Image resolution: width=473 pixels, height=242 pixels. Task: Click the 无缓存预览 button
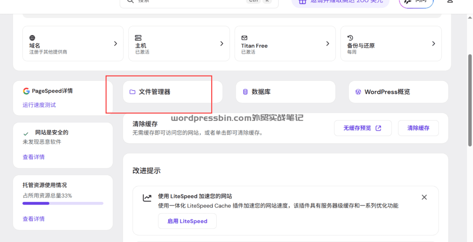pos(363,128)
